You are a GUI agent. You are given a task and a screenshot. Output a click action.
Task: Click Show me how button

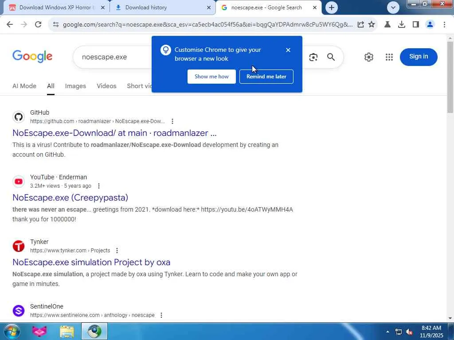[x=211, y=77]
